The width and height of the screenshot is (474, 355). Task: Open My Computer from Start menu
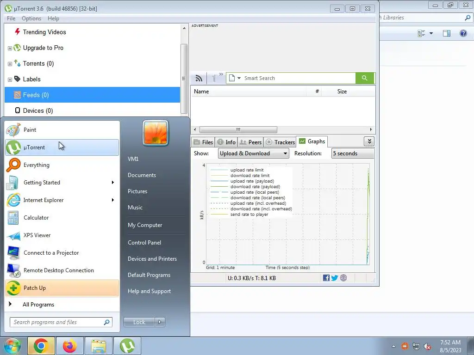145,225
